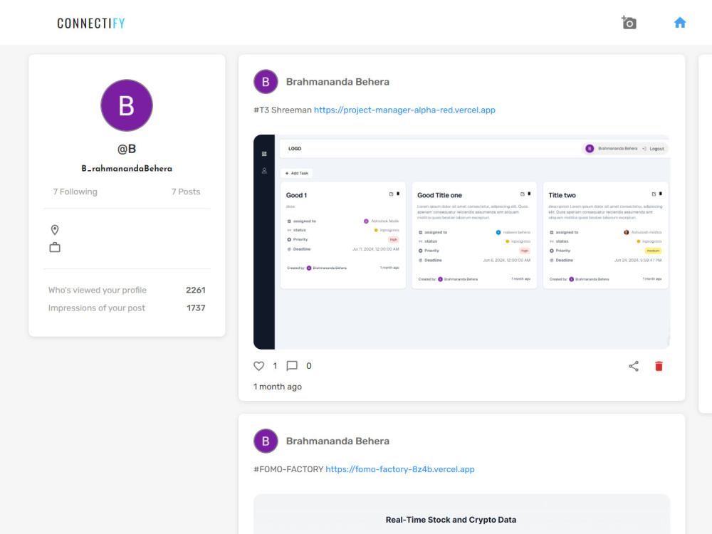This screenshot has width=712, height=534.
Task: Click impressions value 1737
Action: click(x=197, y=308)
